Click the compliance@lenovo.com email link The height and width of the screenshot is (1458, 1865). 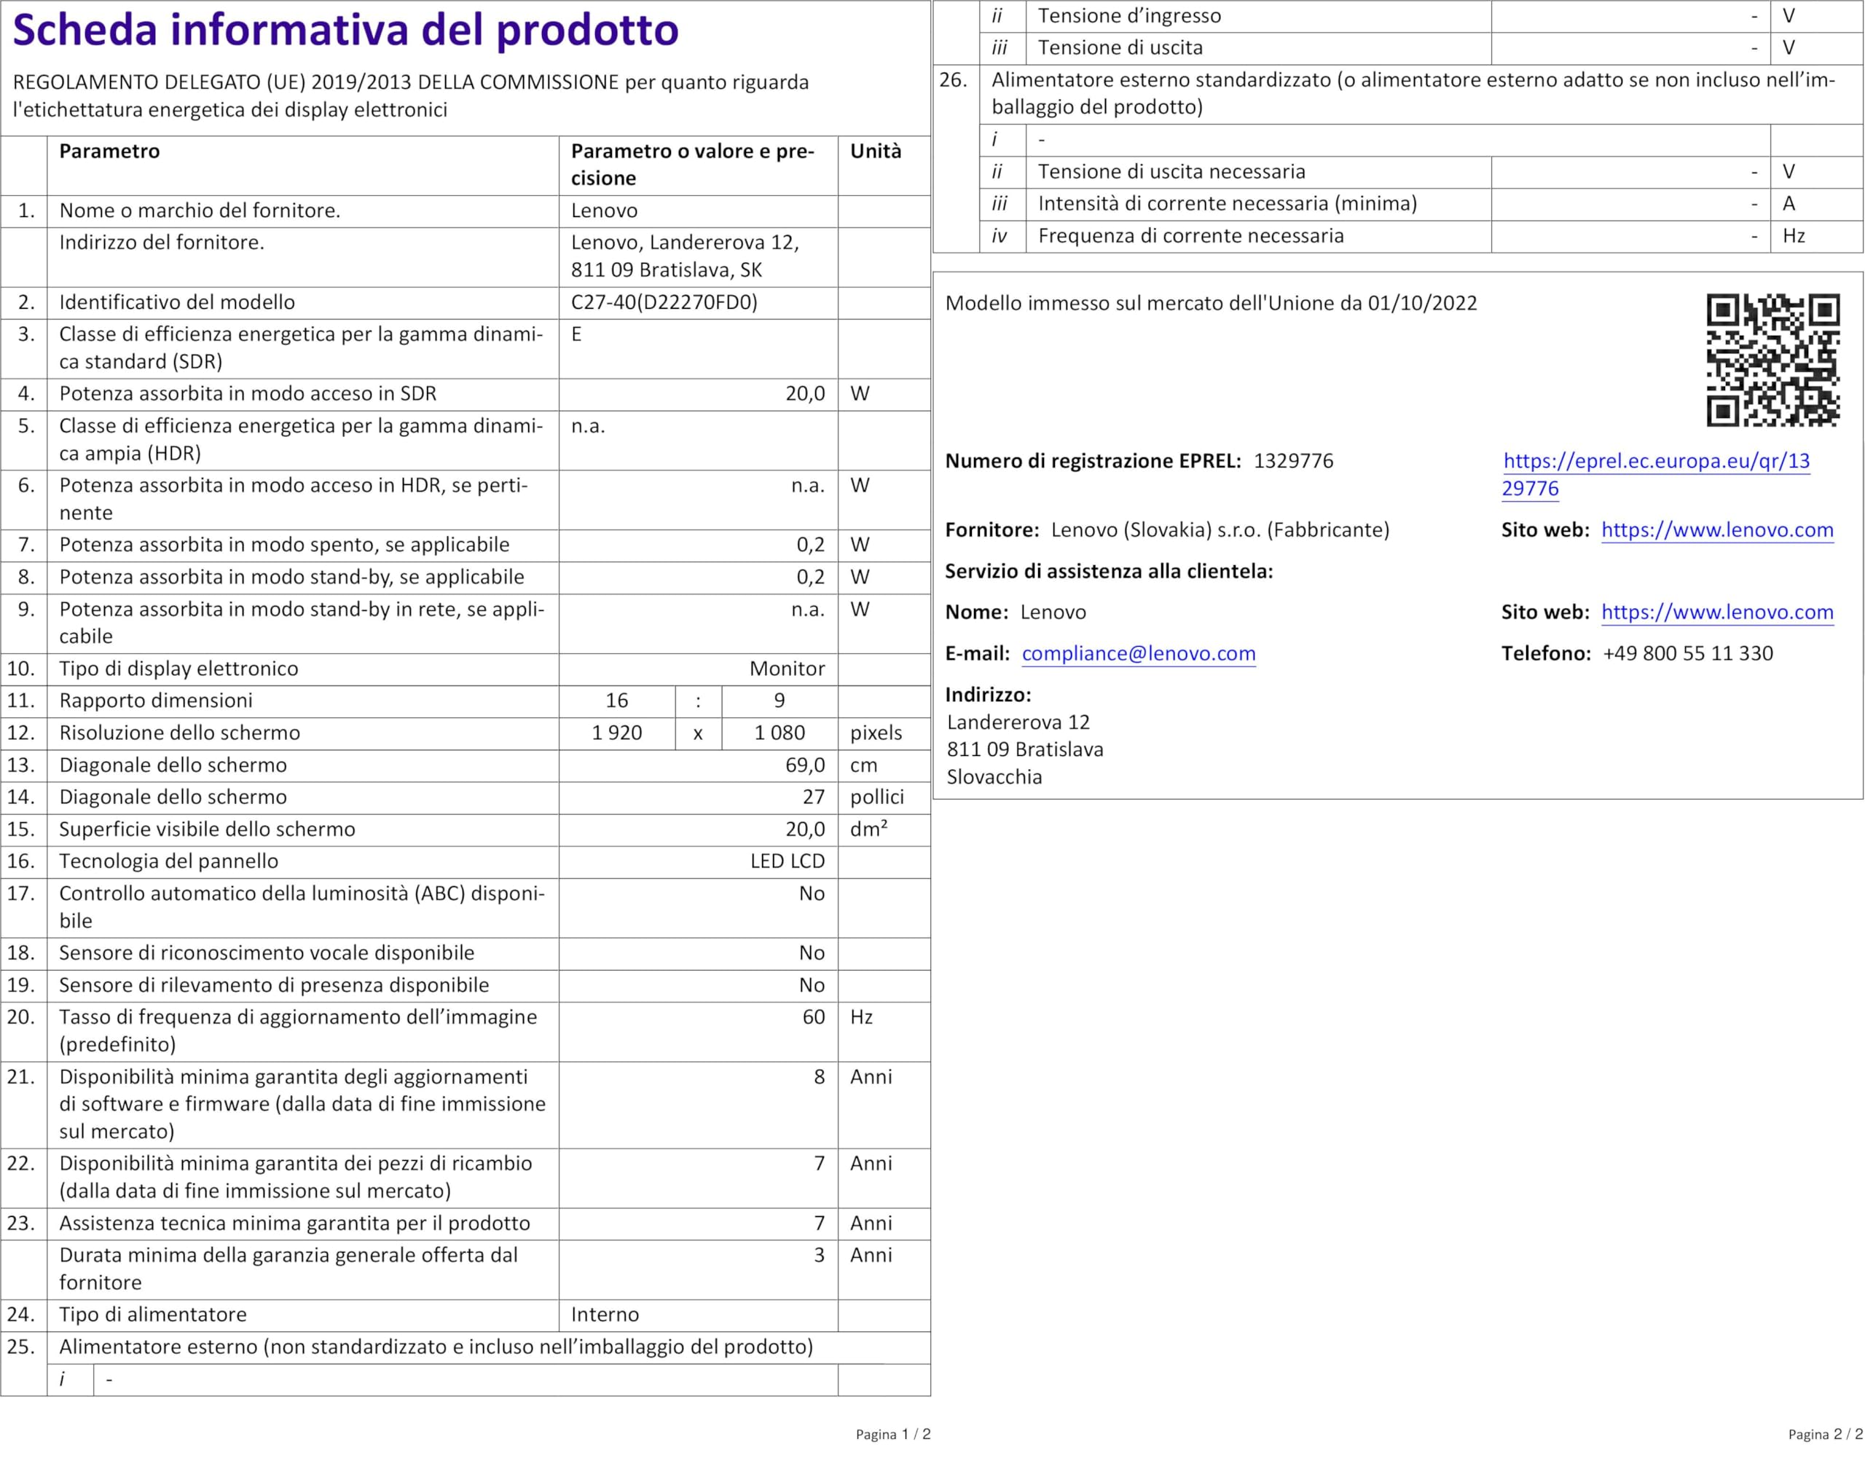click(1138, 654)
